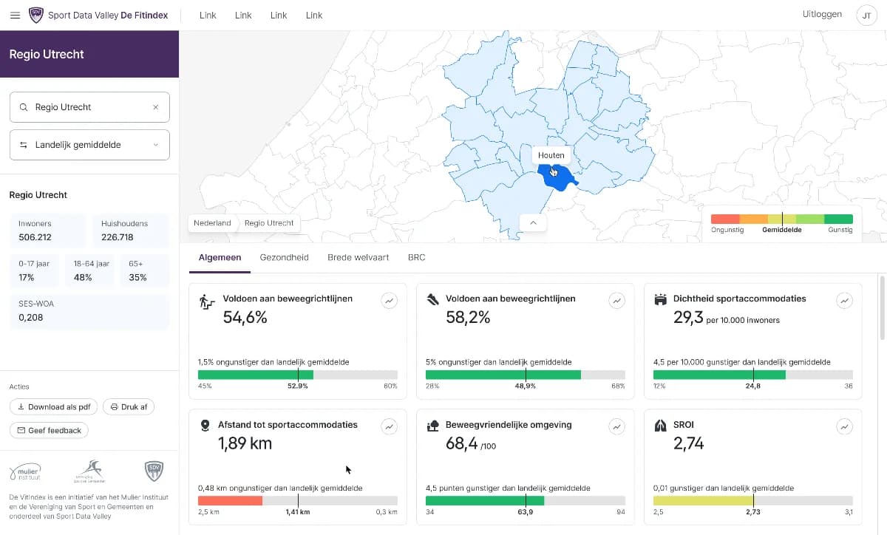Click the shoe icon on 58,2% card
This screenshot has height=535, width=887.
434,299
